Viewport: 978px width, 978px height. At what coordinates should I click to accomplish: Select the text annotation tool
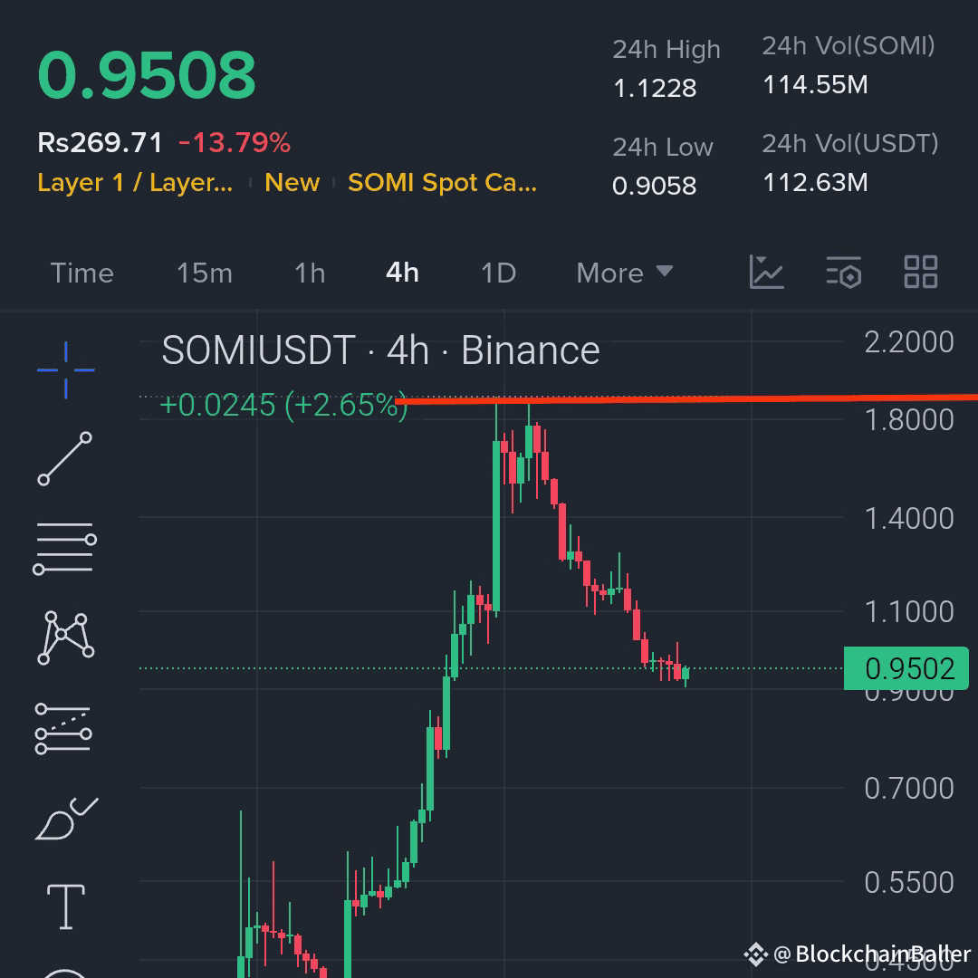tap(66, 906)
